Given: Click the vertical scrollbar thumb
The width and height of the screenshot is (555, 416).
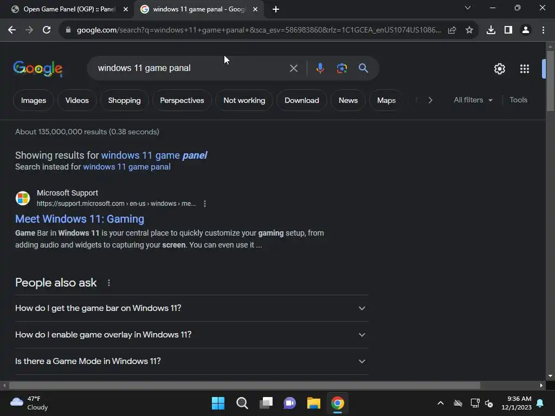Looking at the screenshot, I should click(x=550, y=81).
